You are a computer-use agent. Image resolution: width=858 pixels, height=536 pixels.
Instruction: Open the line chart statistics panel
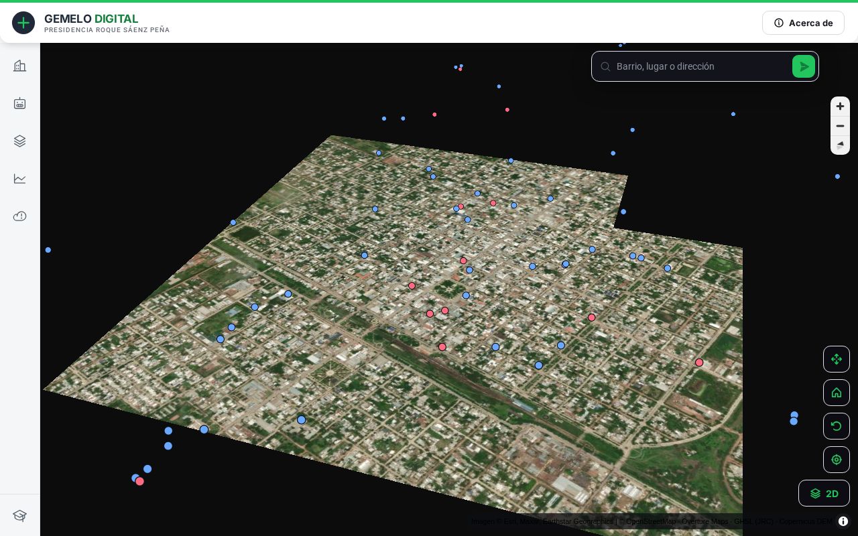click(x=20, y=178)
